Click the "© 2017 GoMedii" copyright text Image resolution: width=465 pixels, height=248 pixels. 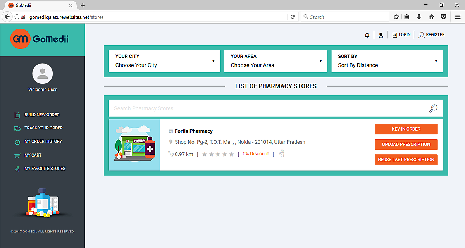(x=43, y=232)
